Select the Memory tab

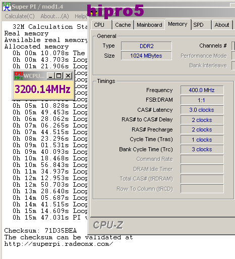tap(178, 24)
